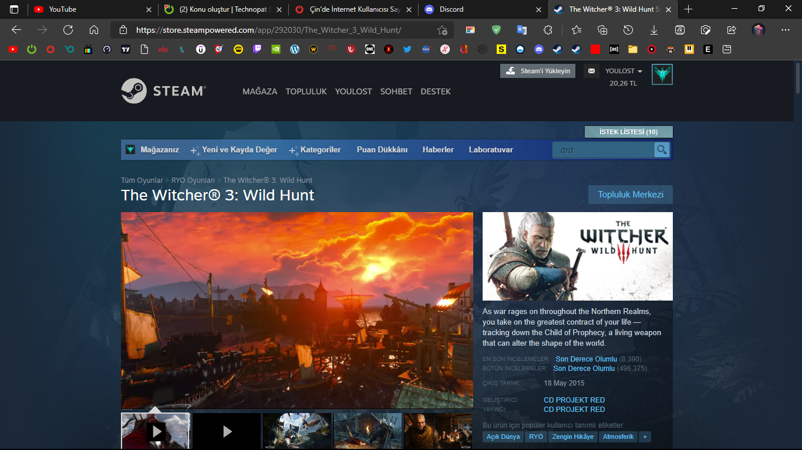Open DESTEK in the Steam header
The height and width of the screenshot is (450, 802).
pyautogui.click(x=436, y=91)
